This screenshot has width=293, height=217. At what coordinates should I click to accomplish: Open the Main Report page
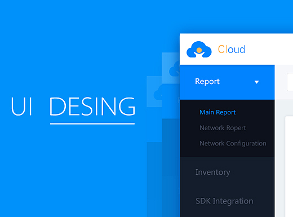point(217,112)
